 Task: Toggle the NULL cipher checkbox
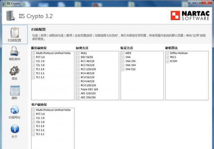point(78,53)
